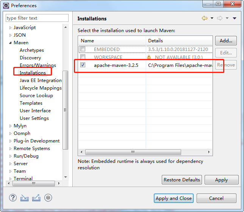The height and width of the screenshot is (212, 244).
Task: Open the back history dropdown arrow
Action: (x=212, y=18)
